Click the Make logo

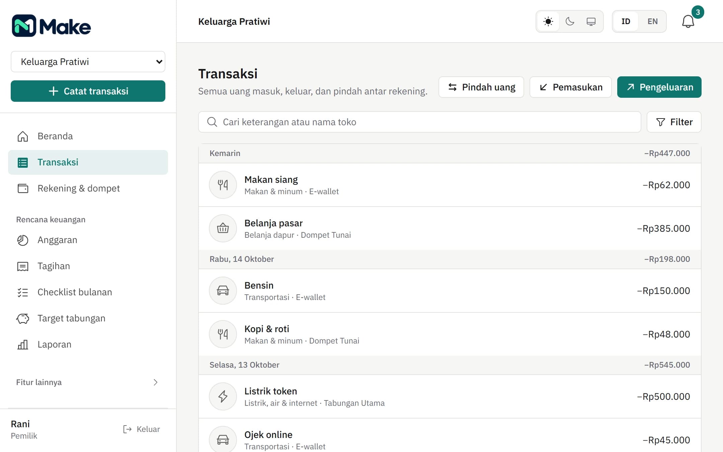click(x=51, y=26)
